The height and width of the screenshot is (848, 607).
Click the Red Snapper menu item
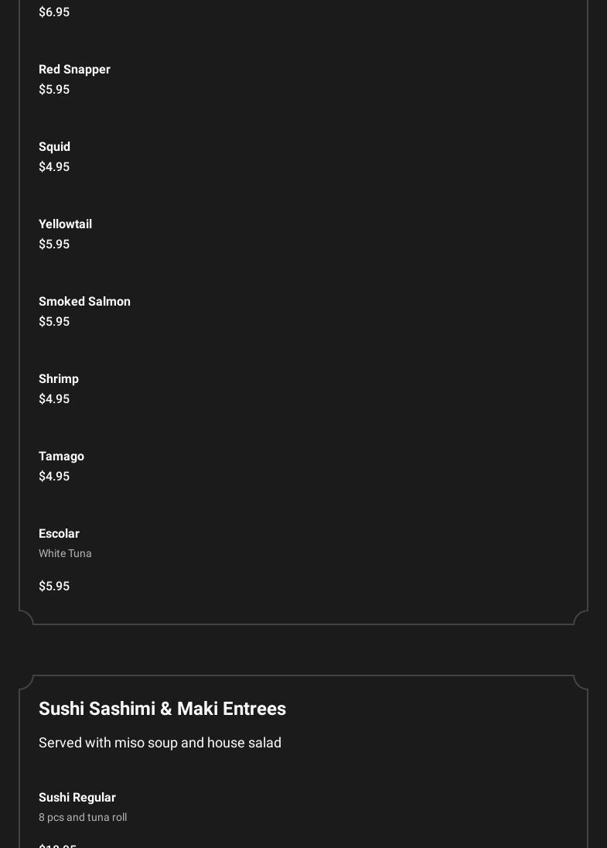(74, 70)
